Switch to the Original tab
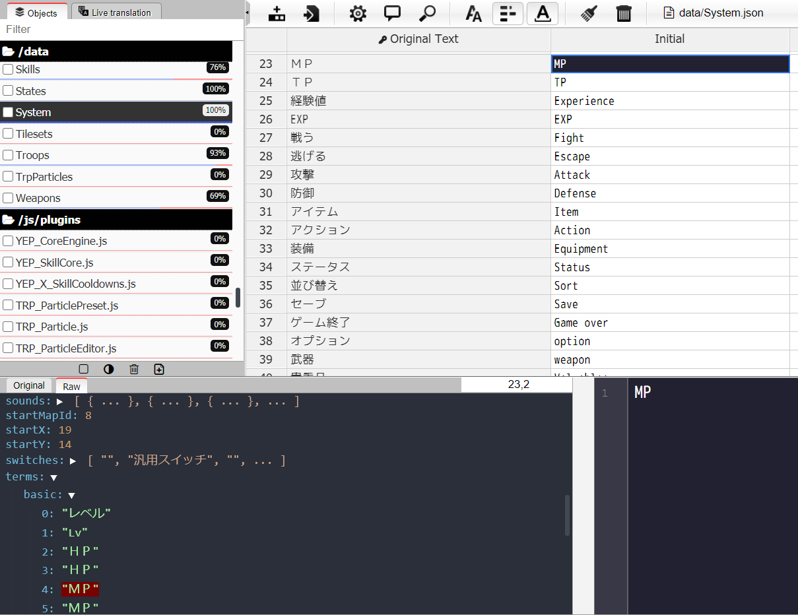The height and width of the screenshot is (615, 798). (x=29, y=385)
